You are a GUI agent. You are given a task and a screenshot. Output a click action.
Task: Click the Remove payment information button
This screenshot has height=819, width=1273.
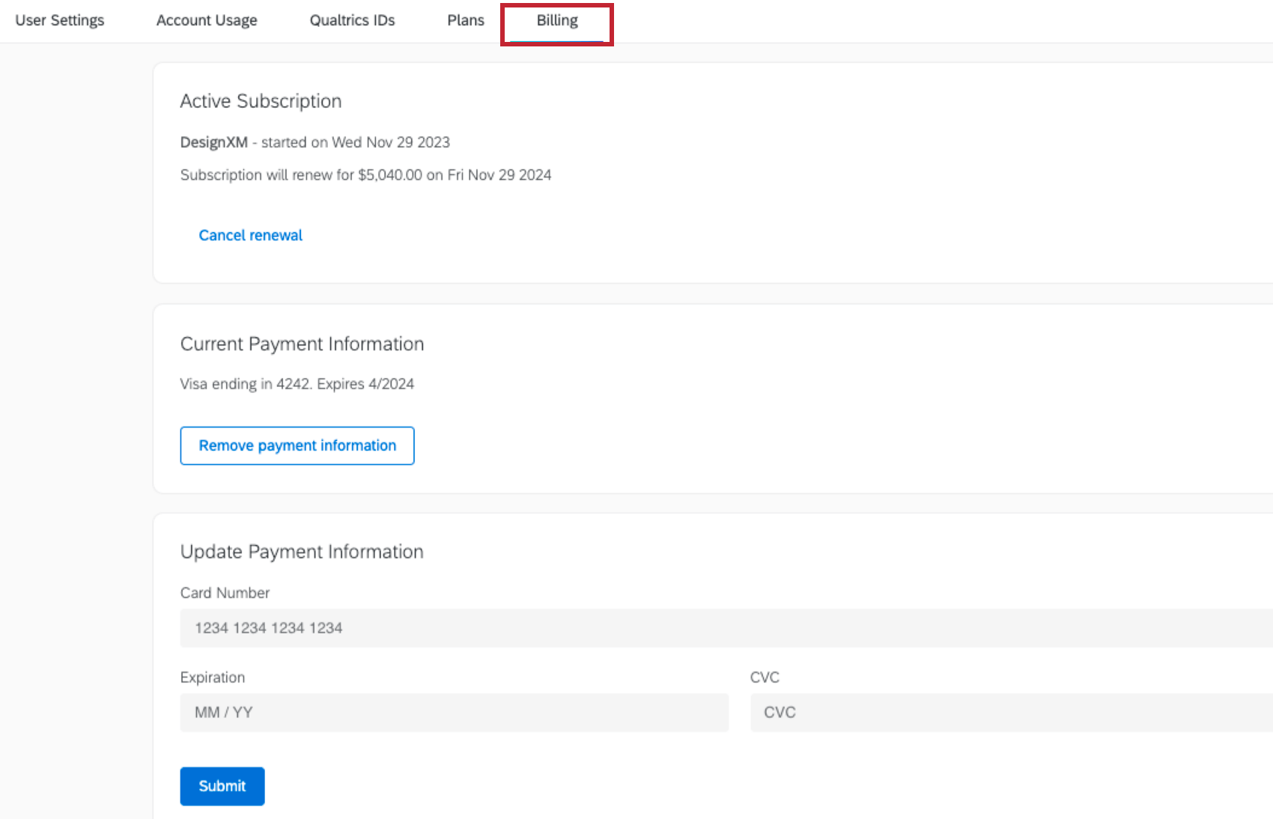pyautogui.click(x=297, y=445)
